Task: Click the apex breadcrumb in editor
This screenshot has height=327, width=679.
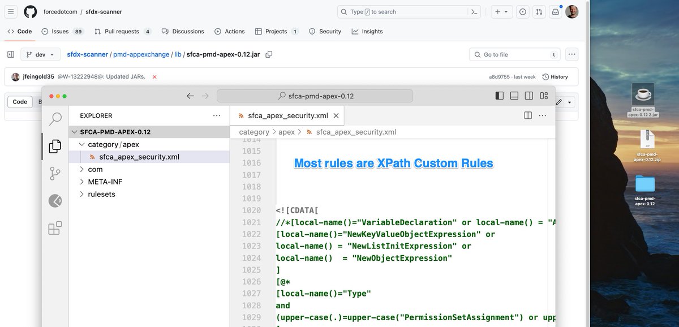Action: (x=287, y=132)
